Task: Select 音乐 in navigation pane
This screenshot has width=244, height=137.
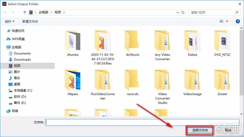Action: click(x=14, y=78)
